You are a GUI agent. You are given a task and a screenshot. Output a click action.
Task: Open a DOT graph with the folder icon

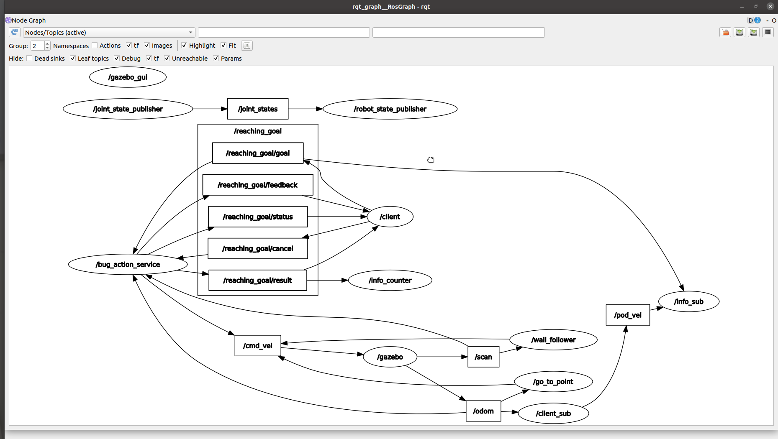(x=725, y=32)
